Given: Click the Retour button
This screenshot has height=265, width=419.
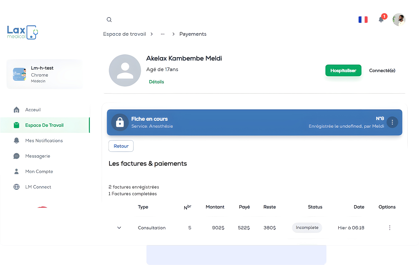Looking at the screenshot, I should tap(121, 146).
